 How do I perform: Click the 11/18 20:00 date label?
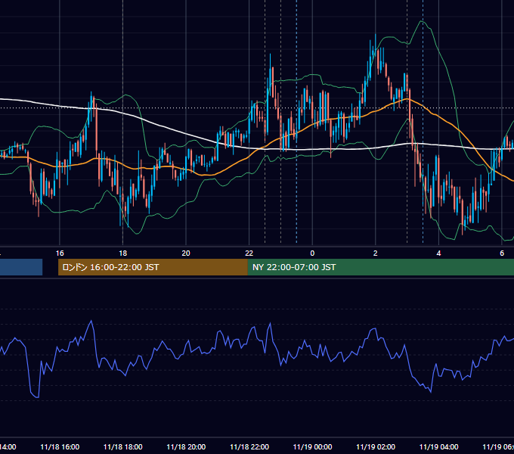[186, 446]
